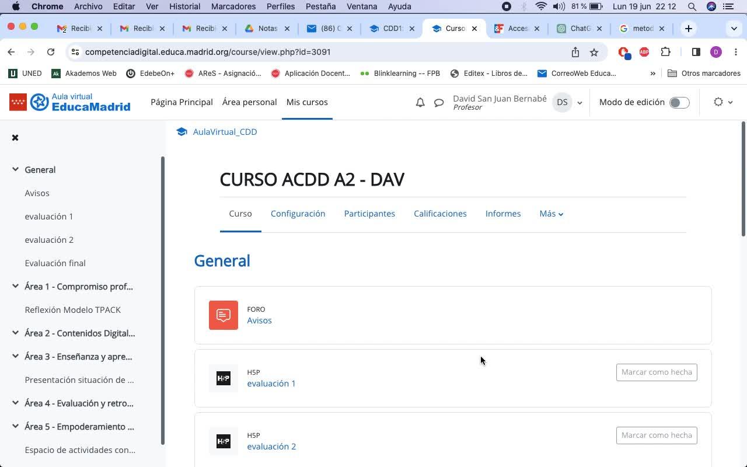The height and width of the screenshot is (467, 747).
Task: Go to Página Principal
Action: (181, 102)
